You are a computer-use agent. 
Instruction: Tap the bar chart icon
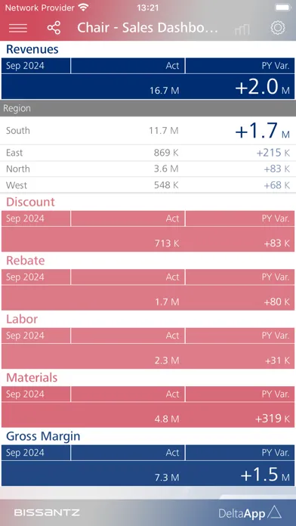(242, 29)
